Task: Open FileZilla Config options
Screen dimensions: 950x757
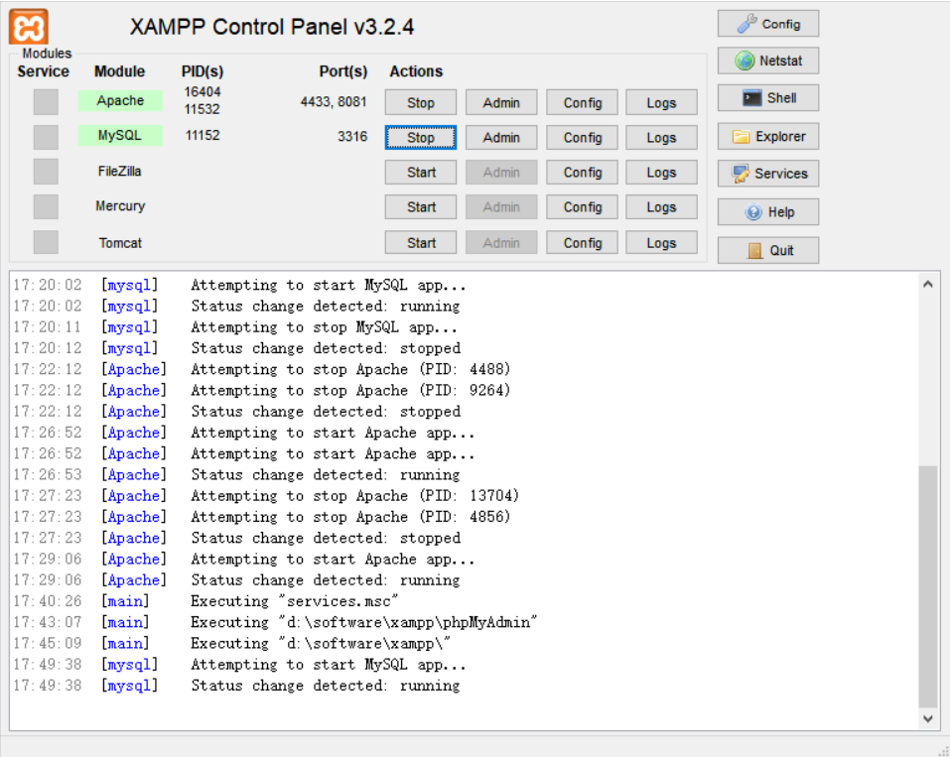Action: 583,173
